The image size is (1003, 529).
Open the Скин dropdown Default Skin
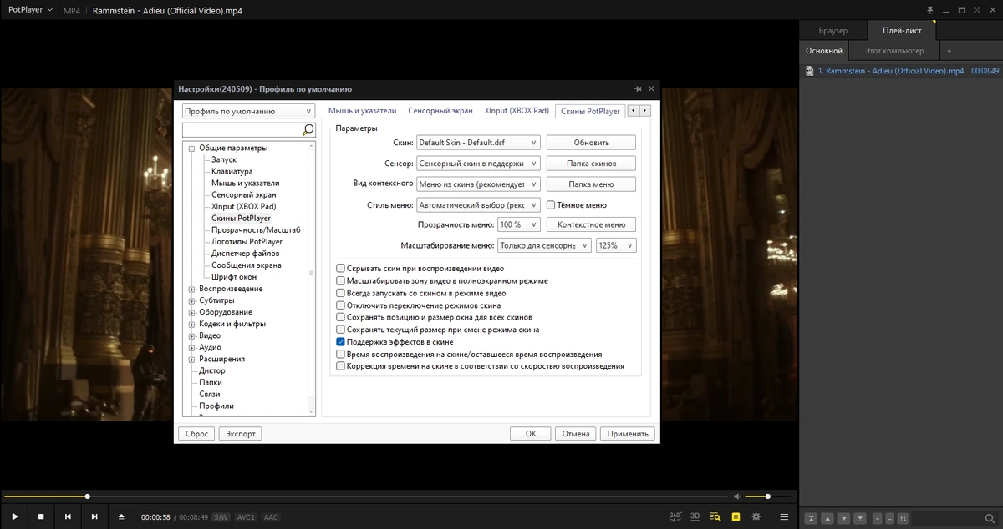(478, 143)
